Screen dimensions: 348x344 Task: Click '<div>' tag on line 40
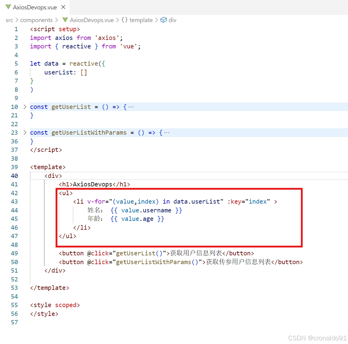pos(53,176)
